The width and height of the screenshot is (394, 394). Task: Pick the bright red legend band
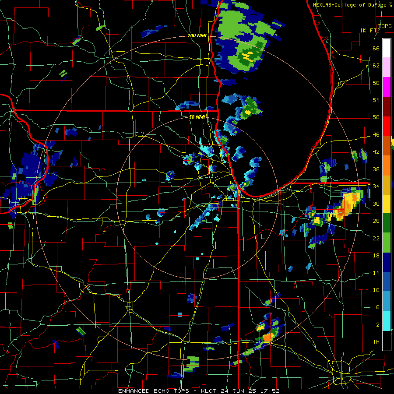387,127
